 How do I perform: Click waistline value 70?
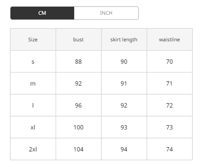coord(169,62)
